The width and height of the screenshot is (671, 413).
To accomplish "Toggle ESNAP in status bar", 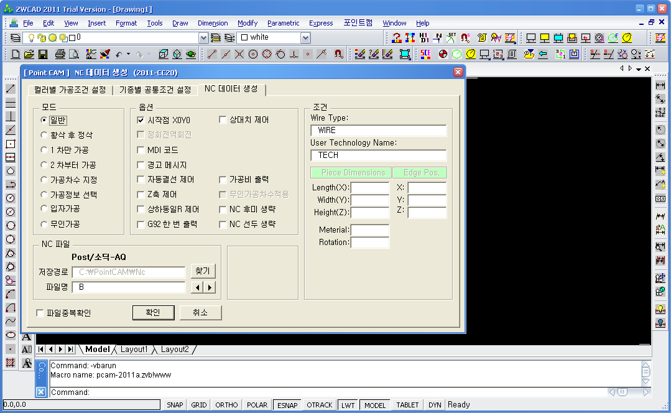I will (x=287, y=405).
